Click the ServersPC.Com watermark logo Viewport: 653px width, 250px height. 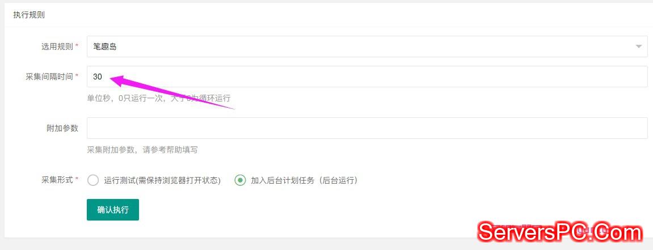click(x=560, y=232)
